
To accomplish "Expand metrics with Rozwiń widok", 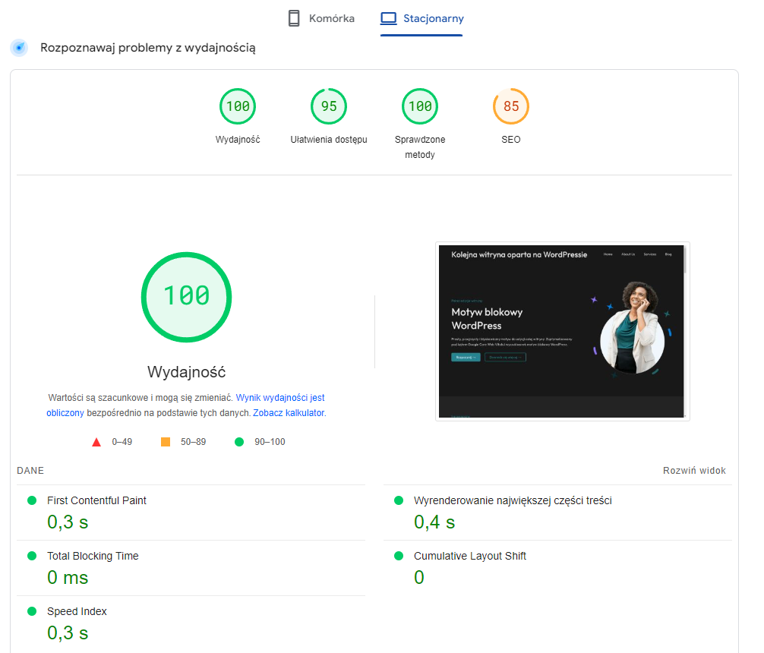I will [x=694, y=471].
